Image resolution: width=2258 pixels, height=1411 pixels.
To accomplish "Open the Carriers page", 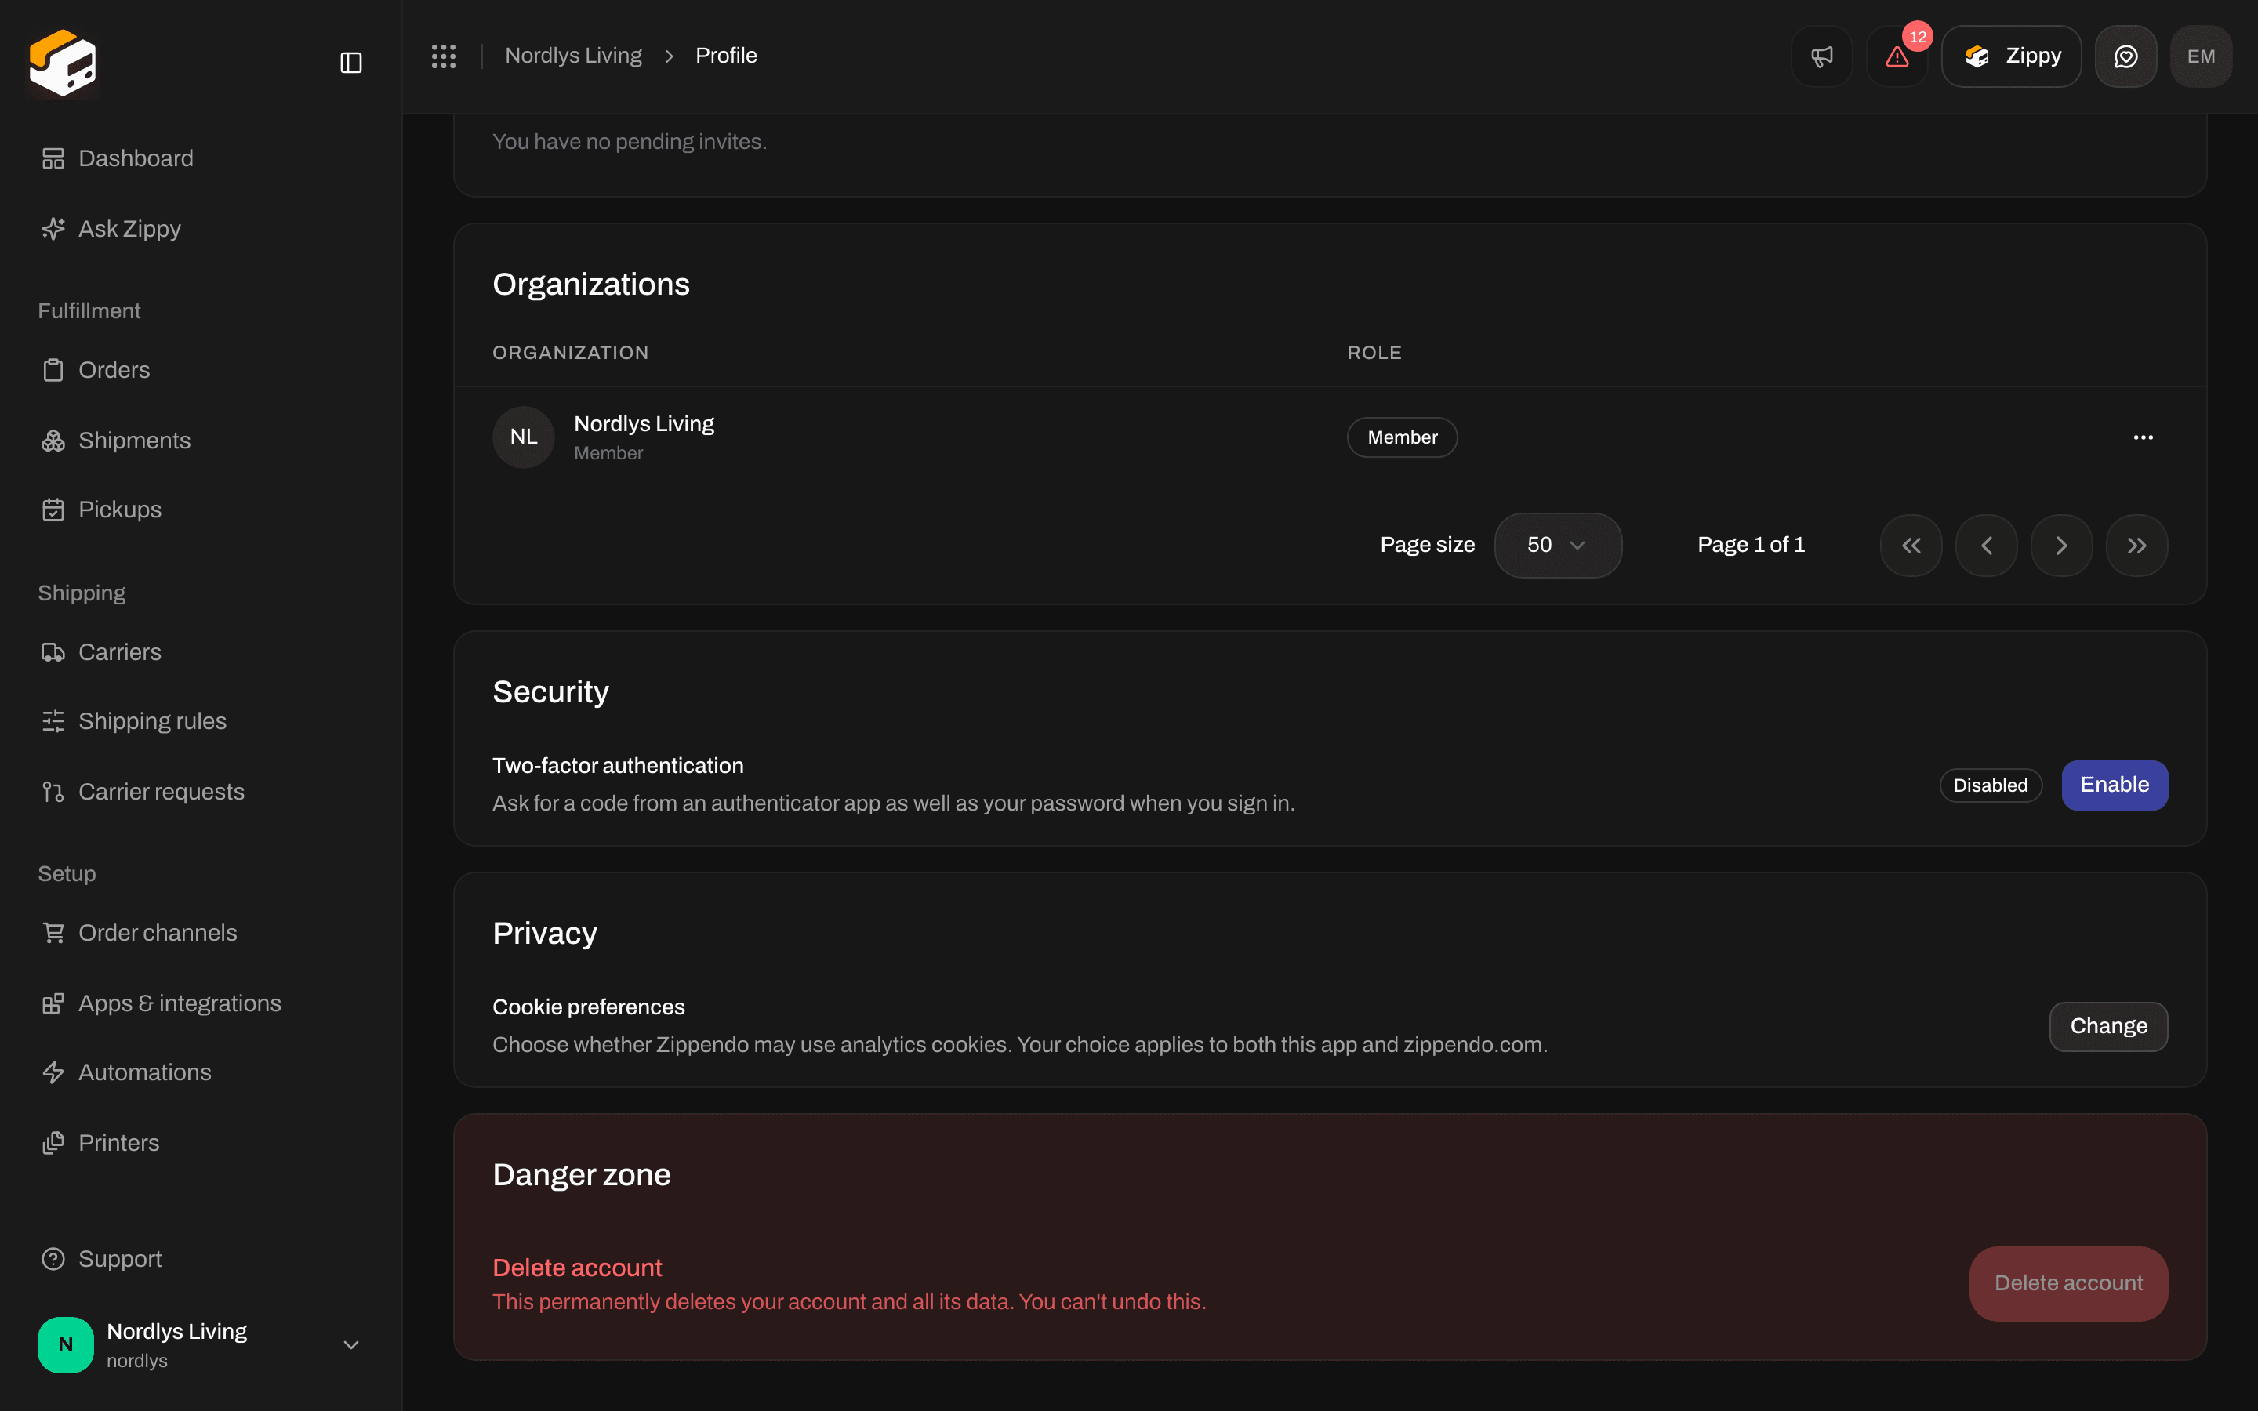I will tap(201, 652).
